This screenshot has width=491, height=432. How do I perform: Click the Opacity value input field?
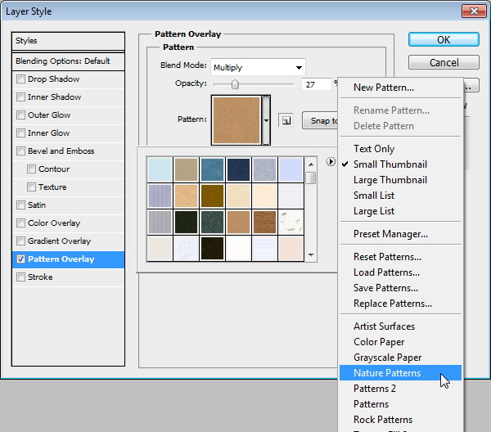tap(316, 83)
